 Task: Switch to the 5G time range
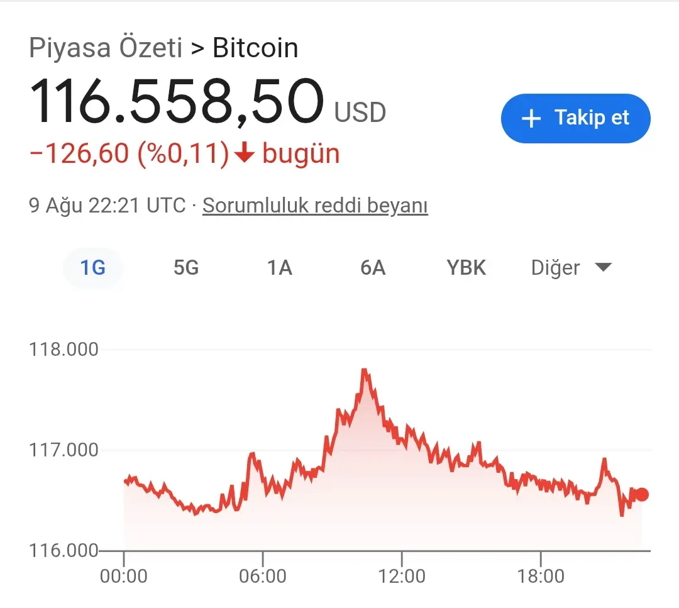(x=186, y=268)
